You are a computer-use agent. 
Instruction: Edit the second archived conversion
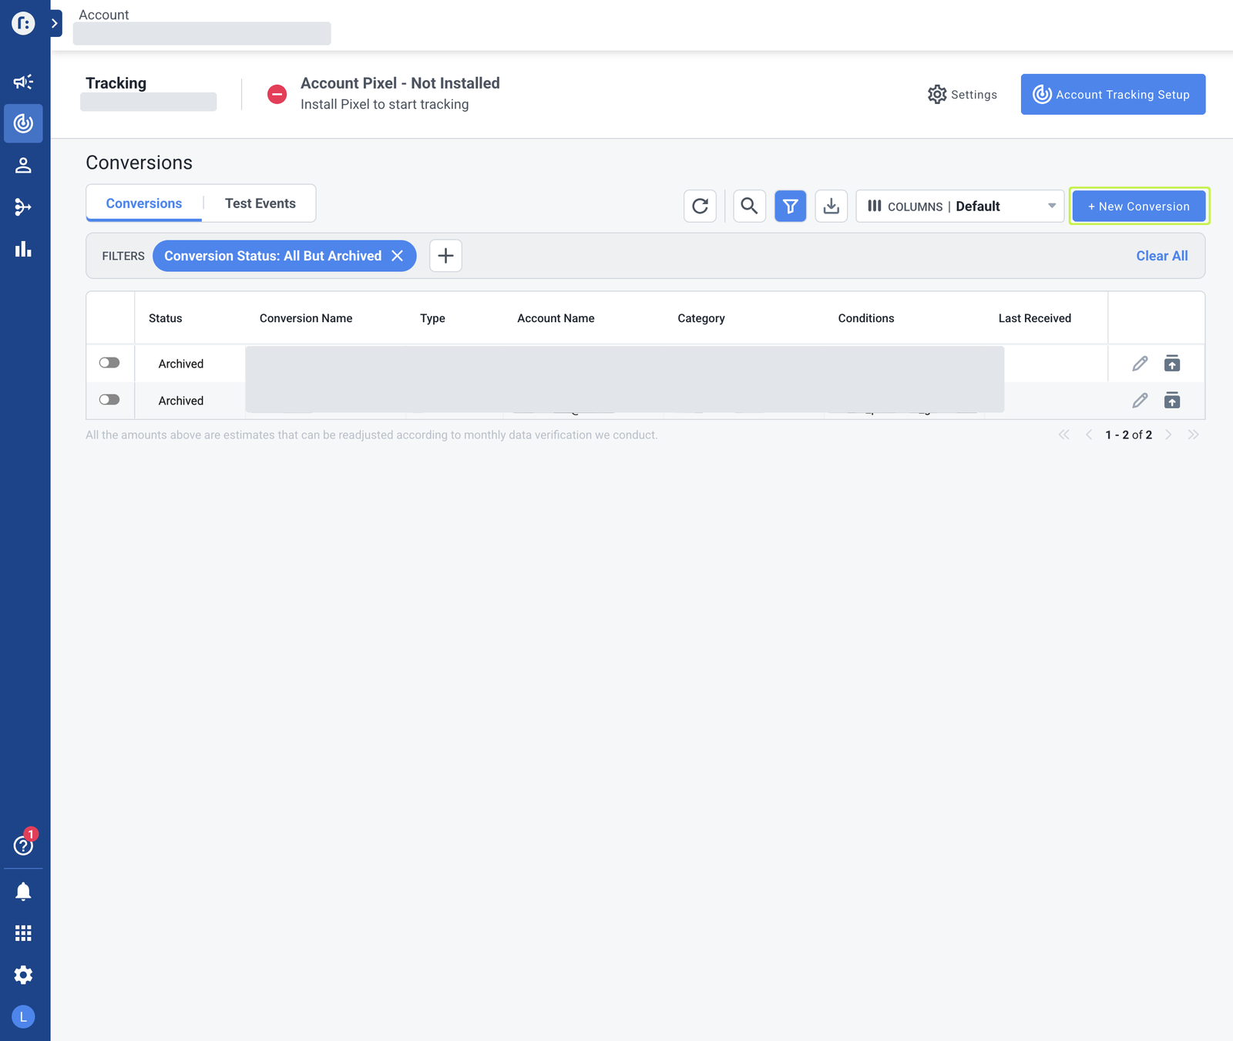pos(1140,401)
